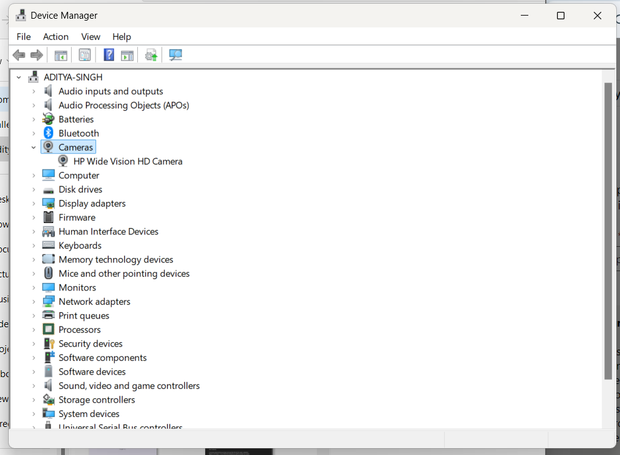Screen dimensions: 620x455
Task: Collapse the ADITYA-SINGH root node
Action: (19, 77)
